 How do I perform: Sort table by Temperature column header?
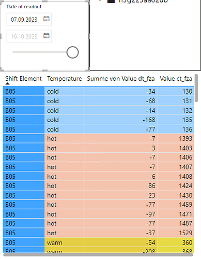(65, 79)
